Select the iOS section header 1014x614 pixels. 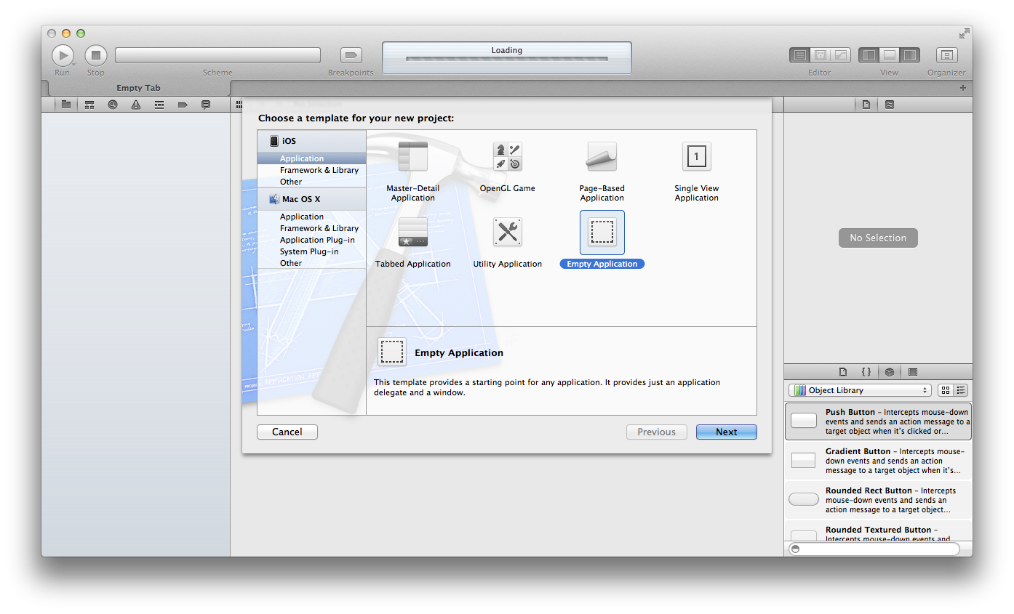click(x=311, y=141)
